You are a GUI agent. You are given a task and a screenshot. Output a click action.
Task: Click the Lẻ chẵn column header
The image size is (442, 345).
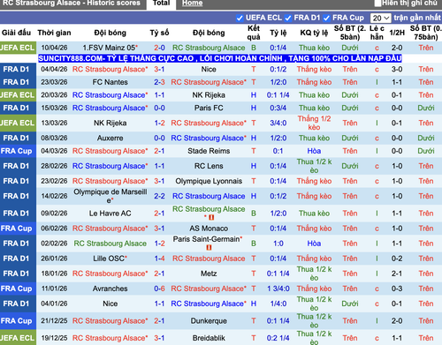(377, 33)
